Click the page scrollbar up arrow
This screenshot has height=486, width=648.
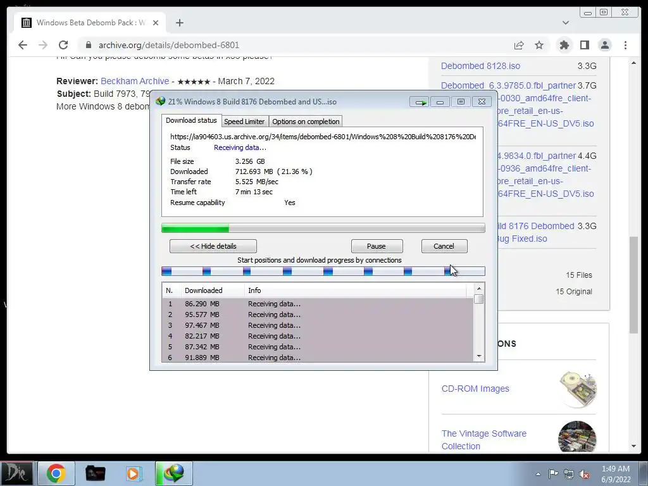coord(634,63)
